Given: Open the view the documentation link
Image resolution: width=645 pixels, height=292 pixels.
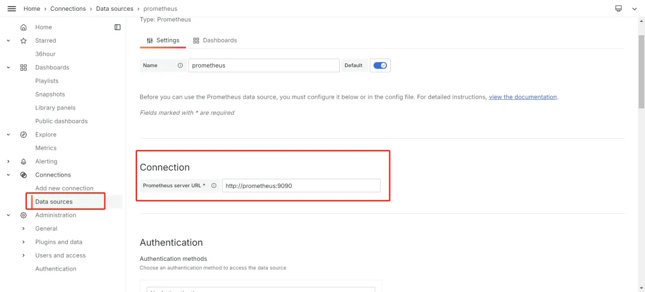Looking at the screenshot, I should [522, 97].
